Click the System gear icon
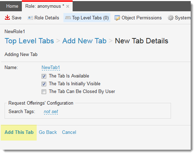The height and width of the screenshot is (155, 196). [x=171, y=18]
